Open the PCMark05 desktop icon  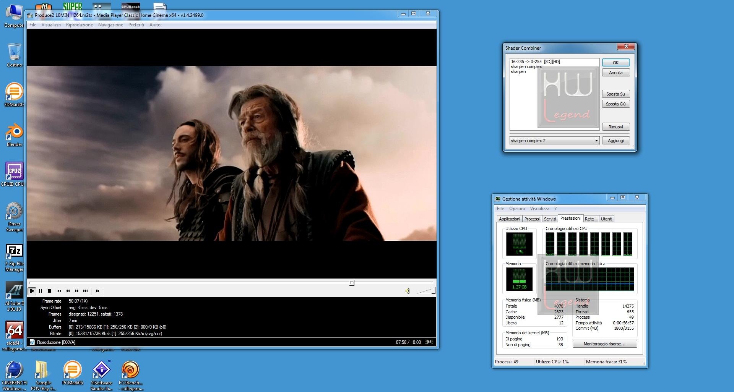tap(72, 373)
